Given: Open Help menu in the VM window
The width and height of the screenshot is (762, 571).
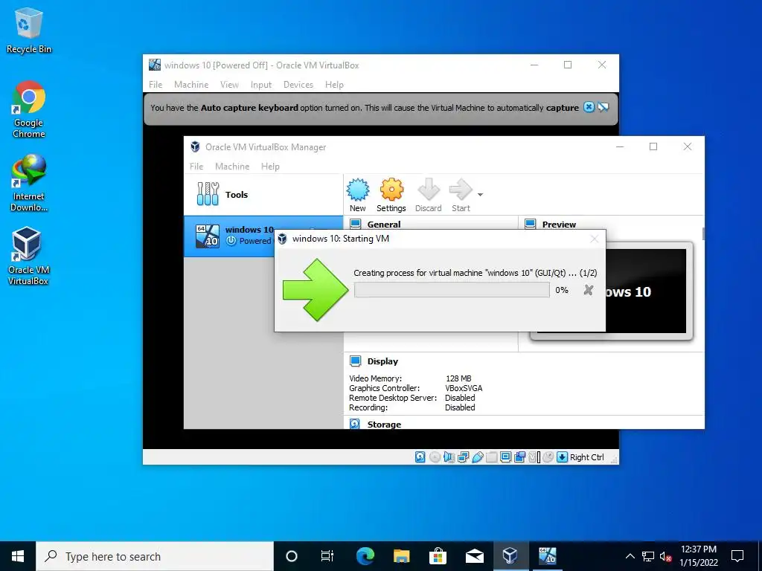Looking at the screenshot, I should 334,85.
